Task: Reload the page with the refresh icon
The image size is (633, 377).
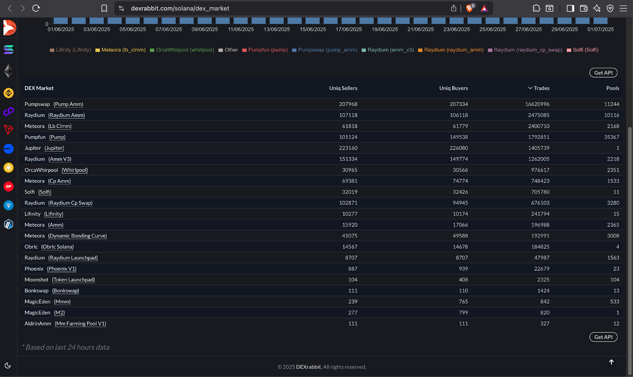Action: pos(36,8)
